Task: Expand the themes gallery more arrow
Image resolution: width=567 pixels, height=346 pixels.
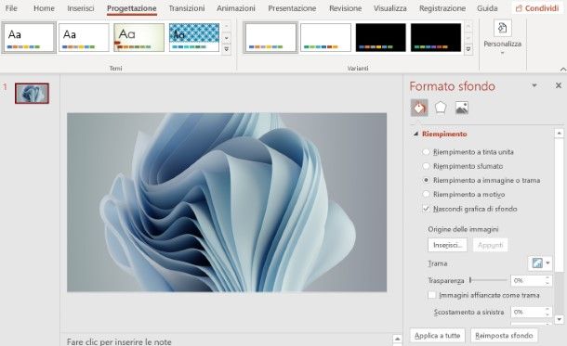Action: click(x=227, y=48)
